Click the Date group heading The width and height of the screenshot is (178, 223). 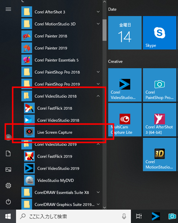click(112, 9)
